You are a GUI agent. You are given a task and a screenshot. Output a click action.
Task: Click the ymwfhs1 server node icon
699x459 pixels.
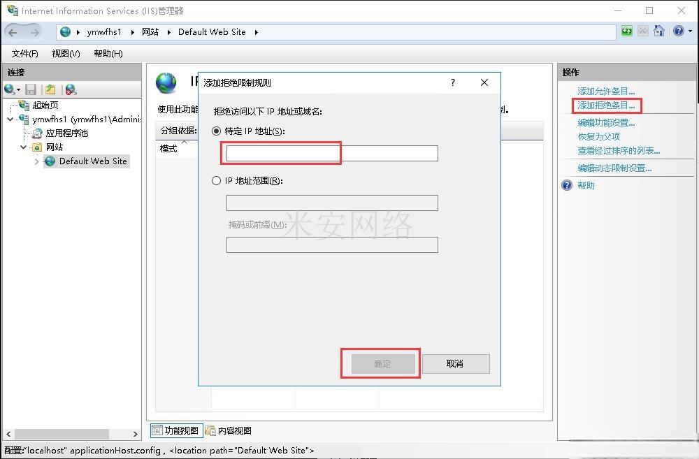pyautogui.click(x=24, y=119)
